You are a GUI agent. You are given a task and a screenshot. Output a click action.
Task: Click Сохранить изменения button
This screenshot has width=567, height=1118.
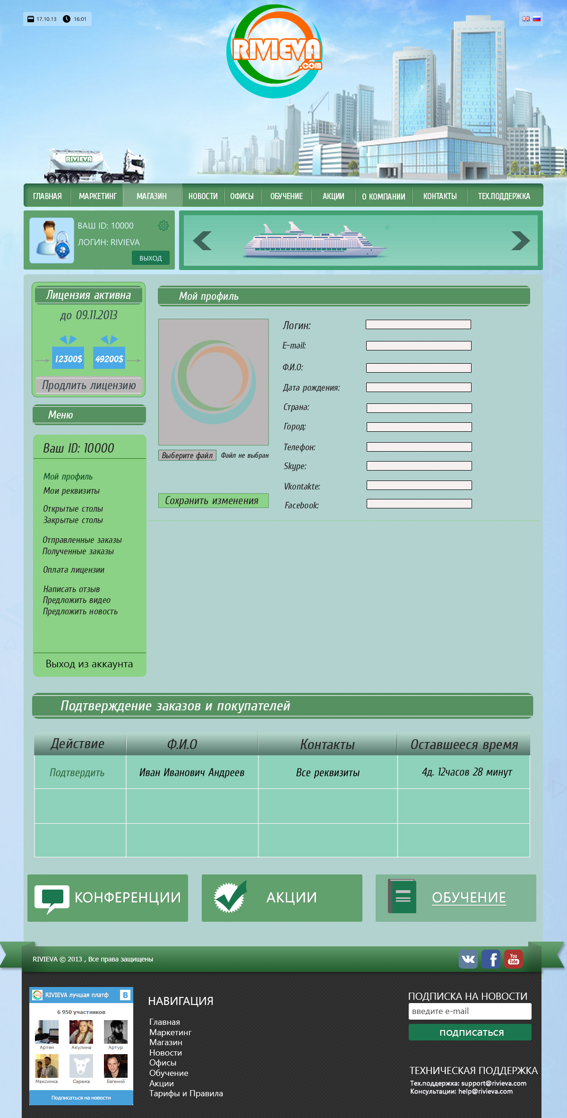[x=214, y=501]
